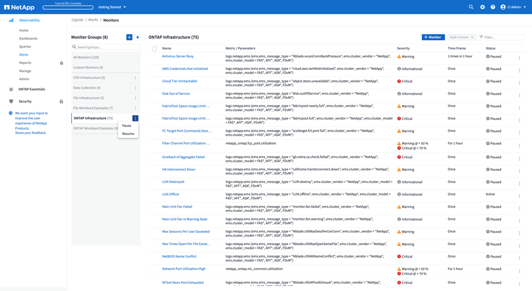Select ONTAP Workload Examples group
532x291 pixels.
click(94, 128)
